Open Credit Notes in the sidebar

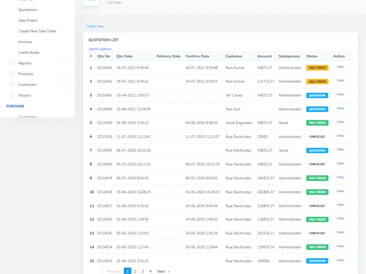coord(29,53)
